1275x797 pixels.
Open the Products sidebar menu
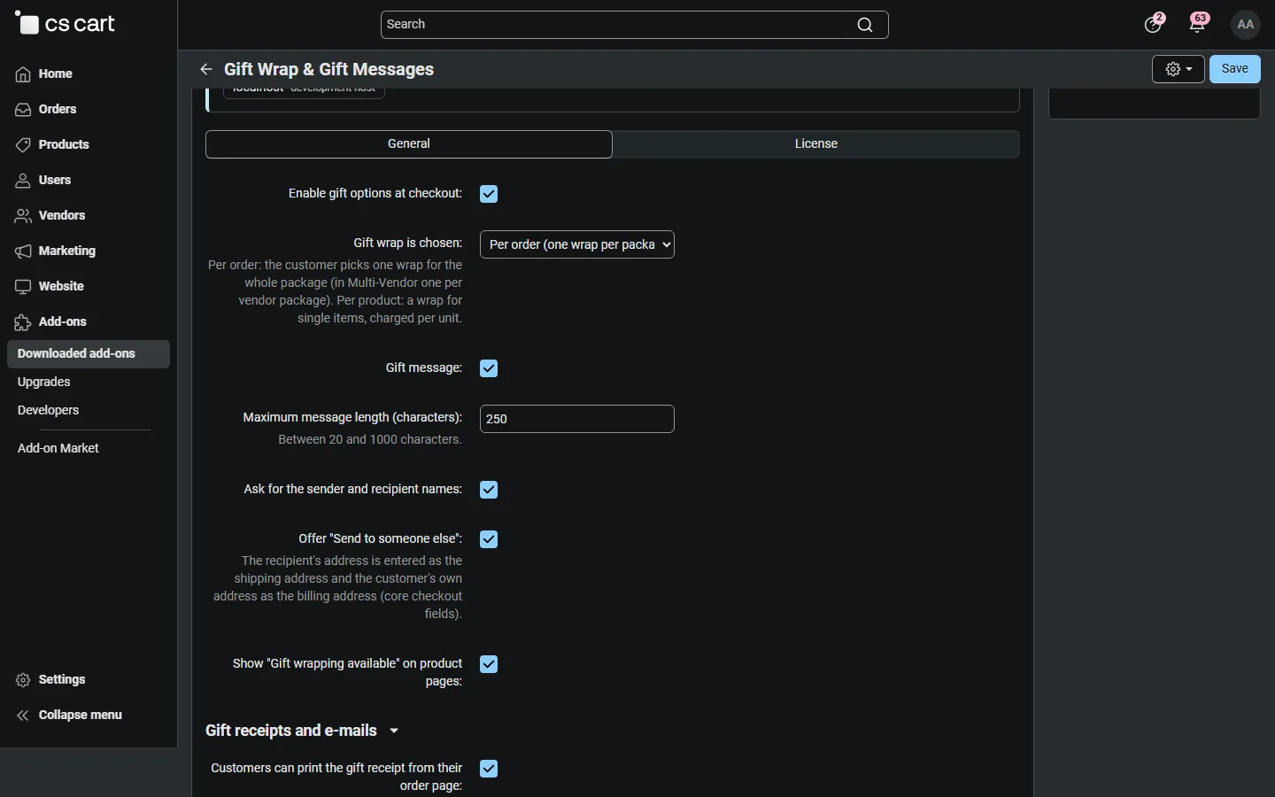52,145
